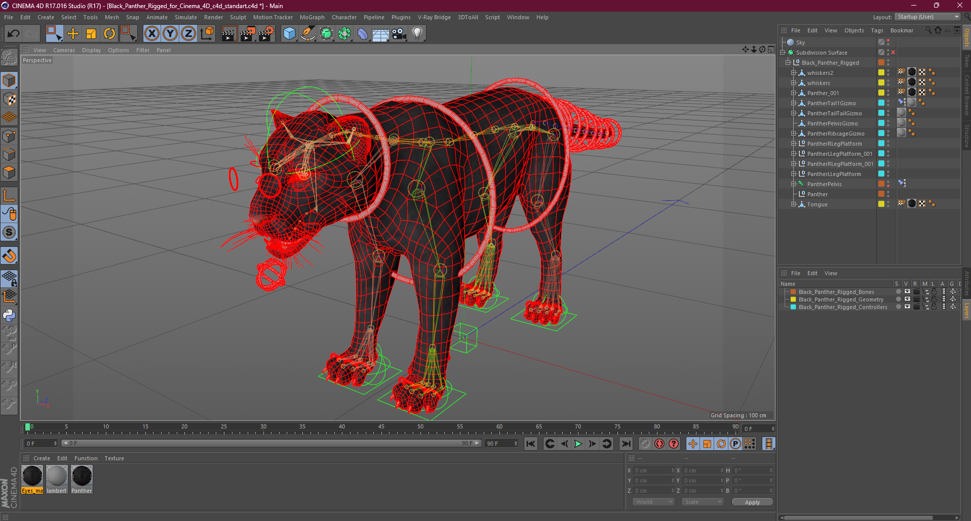Activate the Rotate tool
Screen dimensions: 971x521
pos(109,34)
